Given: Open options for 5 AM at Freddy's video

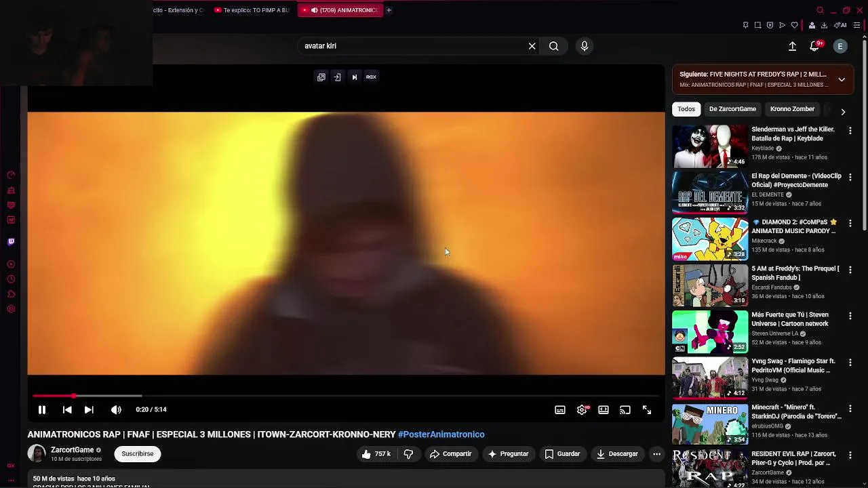Looking at the screenshot, I should pos(850,270).
